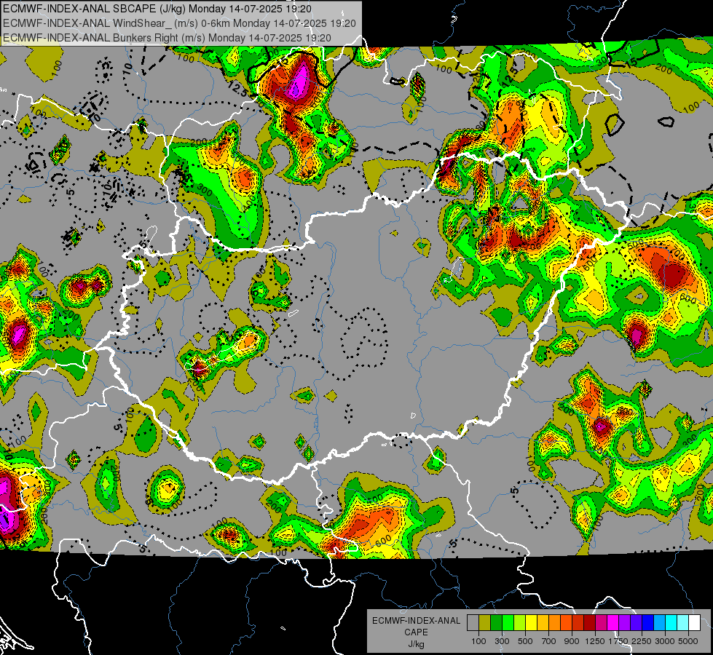The width and height of the screenshot is (713, 655).
Task: Click the SBCAPE header title line
Action: click(157, 9)
